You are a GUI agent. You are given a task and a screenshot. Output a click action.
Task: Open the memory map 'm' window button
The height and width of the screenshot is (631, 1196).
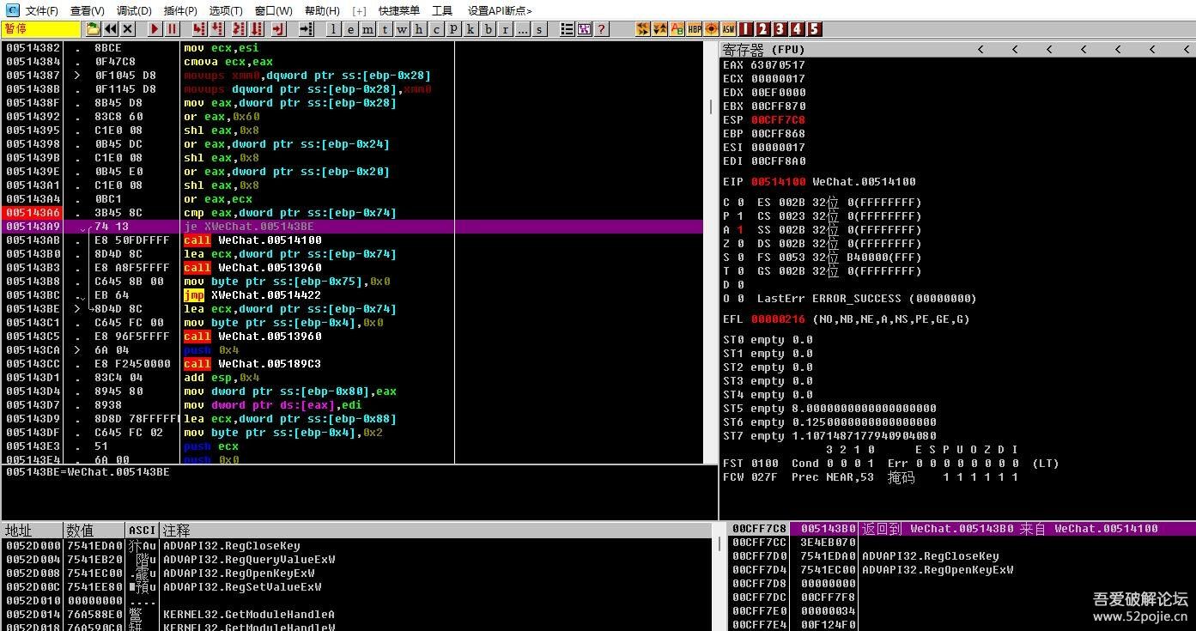(367, 29)
